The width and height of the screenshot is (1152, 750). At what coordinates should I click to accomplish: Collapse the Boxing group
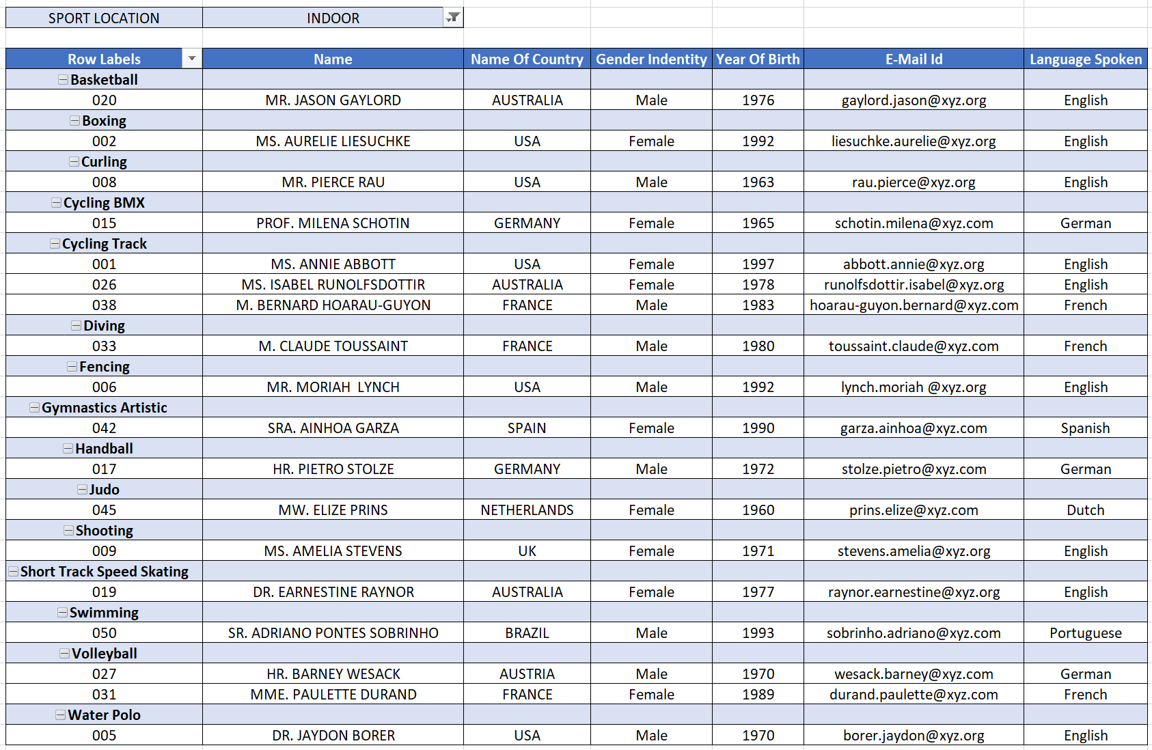point(74,121)
